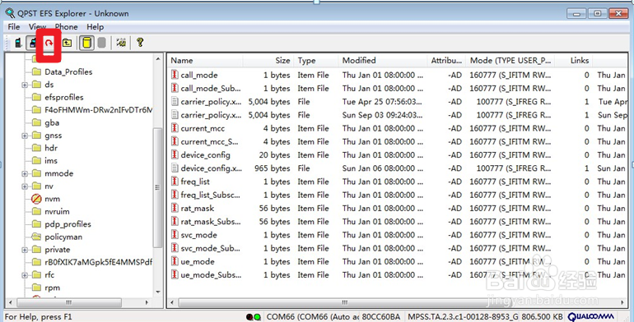Click the rat_mask item file icon
The height and width of the screenshot is (322, 634).
tap(175, 208)
